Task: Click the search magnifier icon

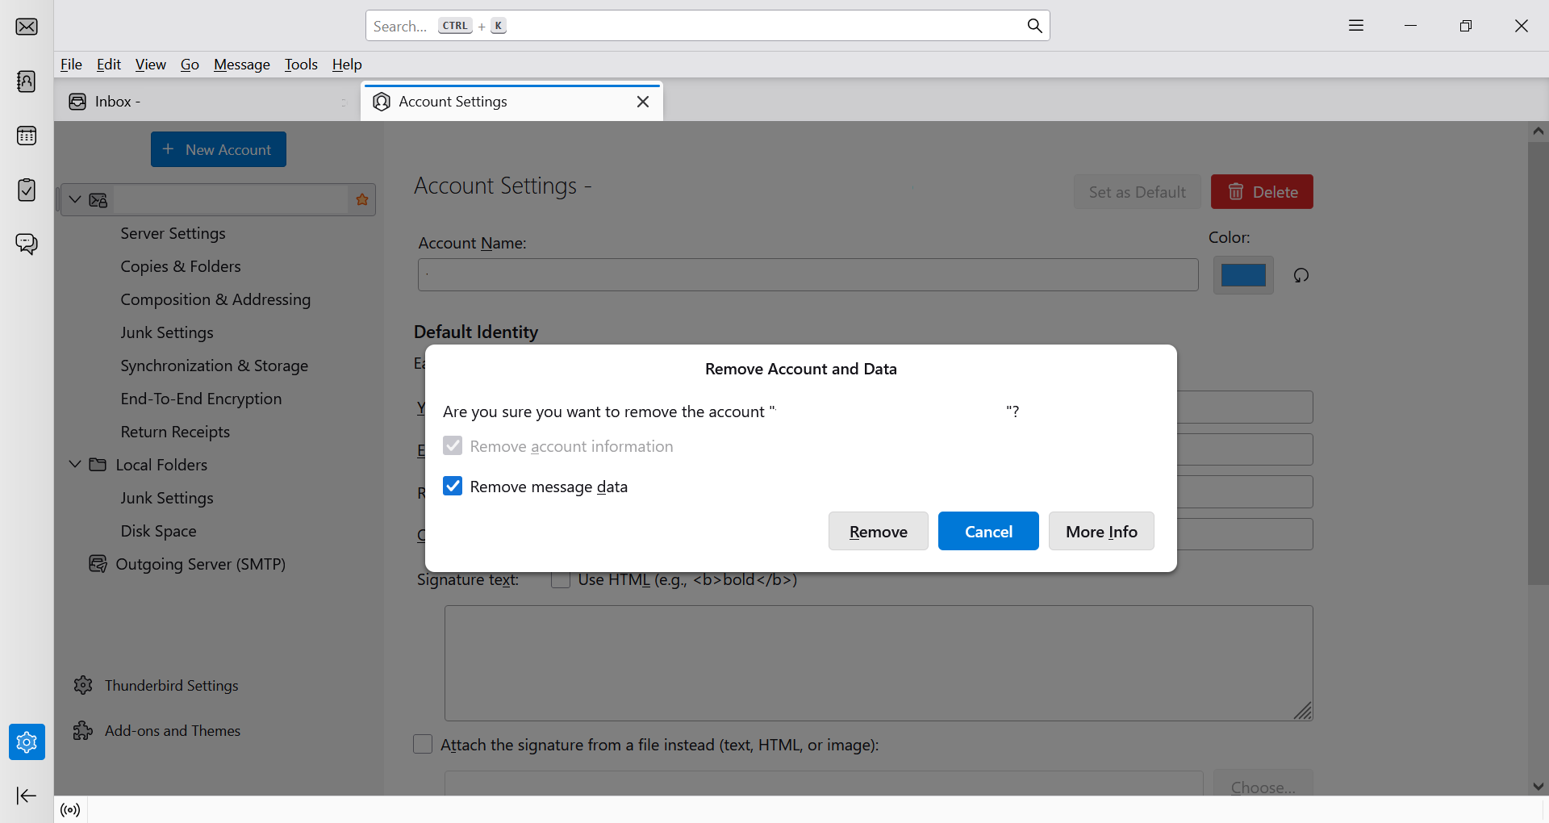Action: 1034,26
